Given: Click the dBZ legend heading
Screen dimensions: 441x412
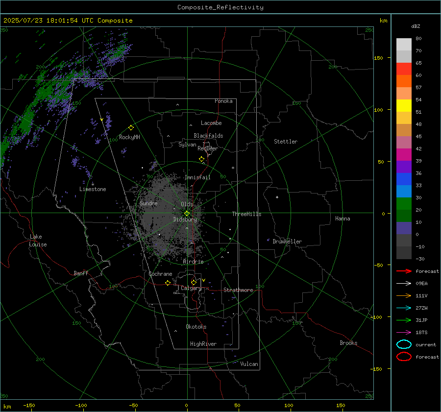Looking at the screenshot, I should pyautogui.click(x=416, y=26).
